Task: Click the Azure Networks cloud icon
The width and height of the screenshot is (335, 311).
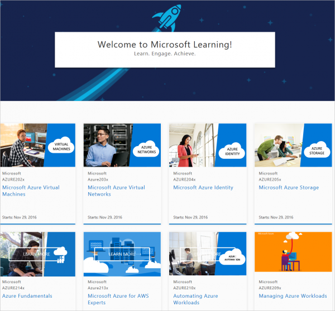Action: (146, 149)
